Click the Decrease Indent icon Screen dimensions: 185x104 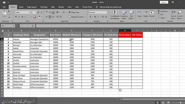(57, 17)
